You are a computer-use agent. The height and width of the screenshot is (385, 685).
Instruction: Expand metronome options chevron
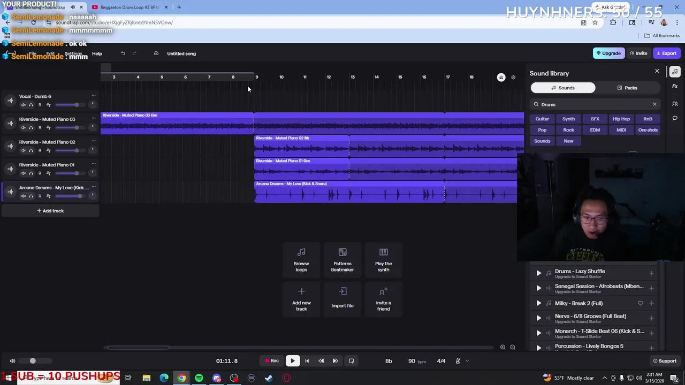pyautogui.click(x=467, y=361)
